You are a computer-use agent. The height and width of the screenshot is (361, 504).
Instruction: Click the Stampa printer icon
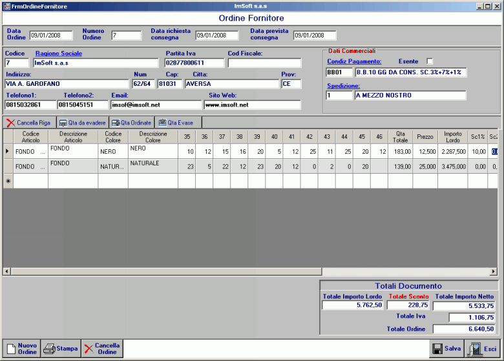[50, 349]
